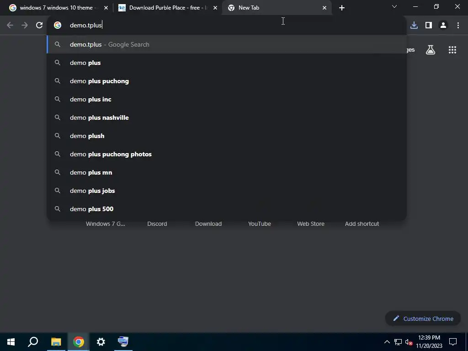The image size is (468, 351).
Task: Open the 'Windows 7 G...' shortcut
Action: point(106,224)
